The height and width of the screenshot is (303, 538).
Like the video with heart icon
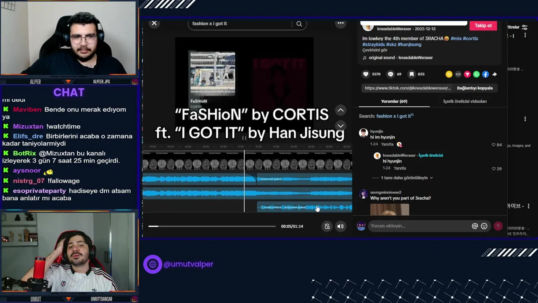point(366,74)
